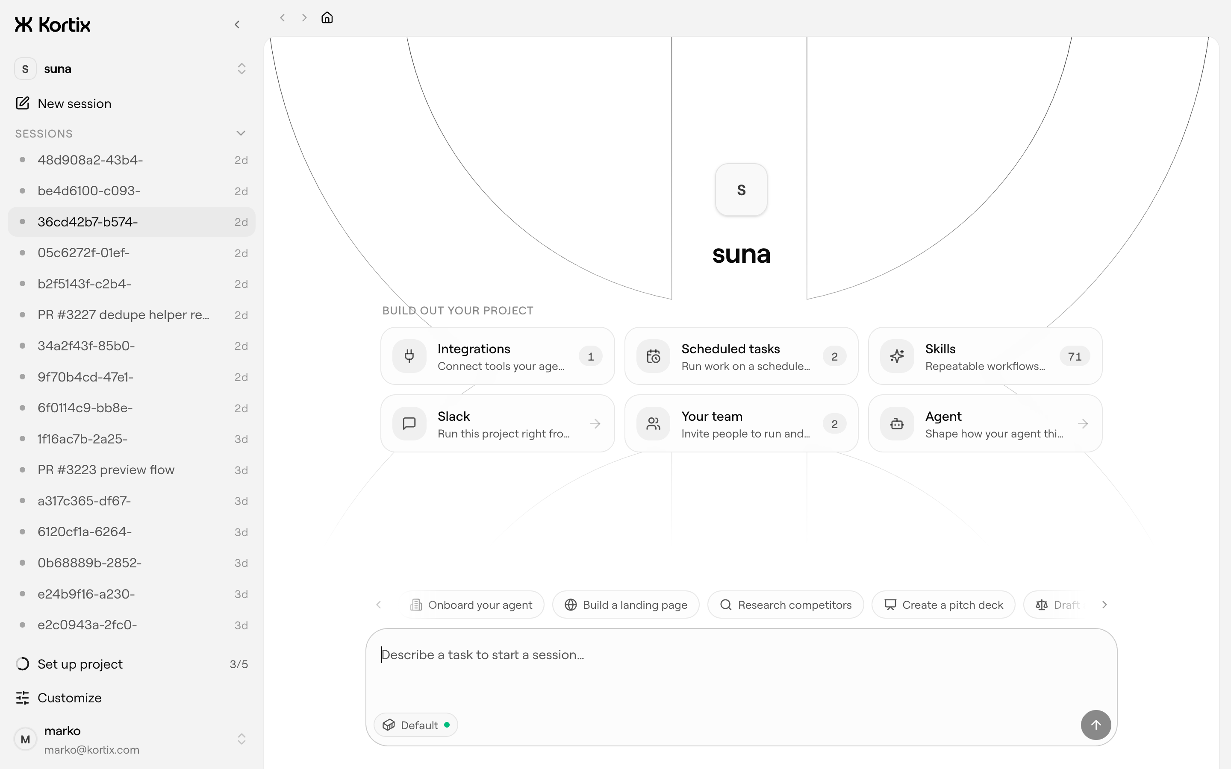Open the Agent robot icon

897,424
